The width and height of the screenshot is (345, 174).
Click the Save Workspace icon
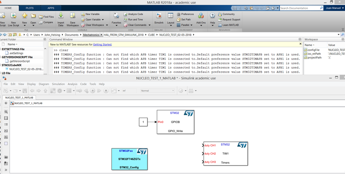click(x=73, y=19)
